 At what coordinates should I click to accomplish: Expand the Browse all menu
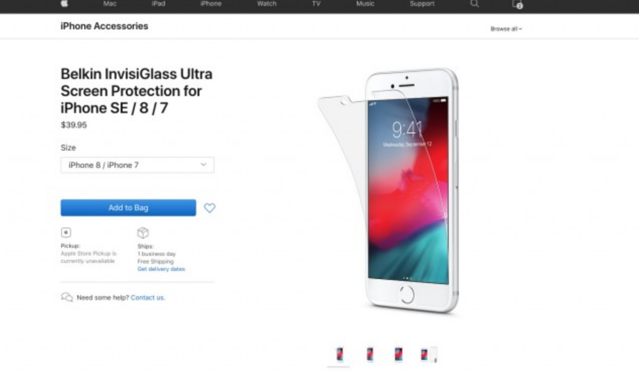coord(506,29)
